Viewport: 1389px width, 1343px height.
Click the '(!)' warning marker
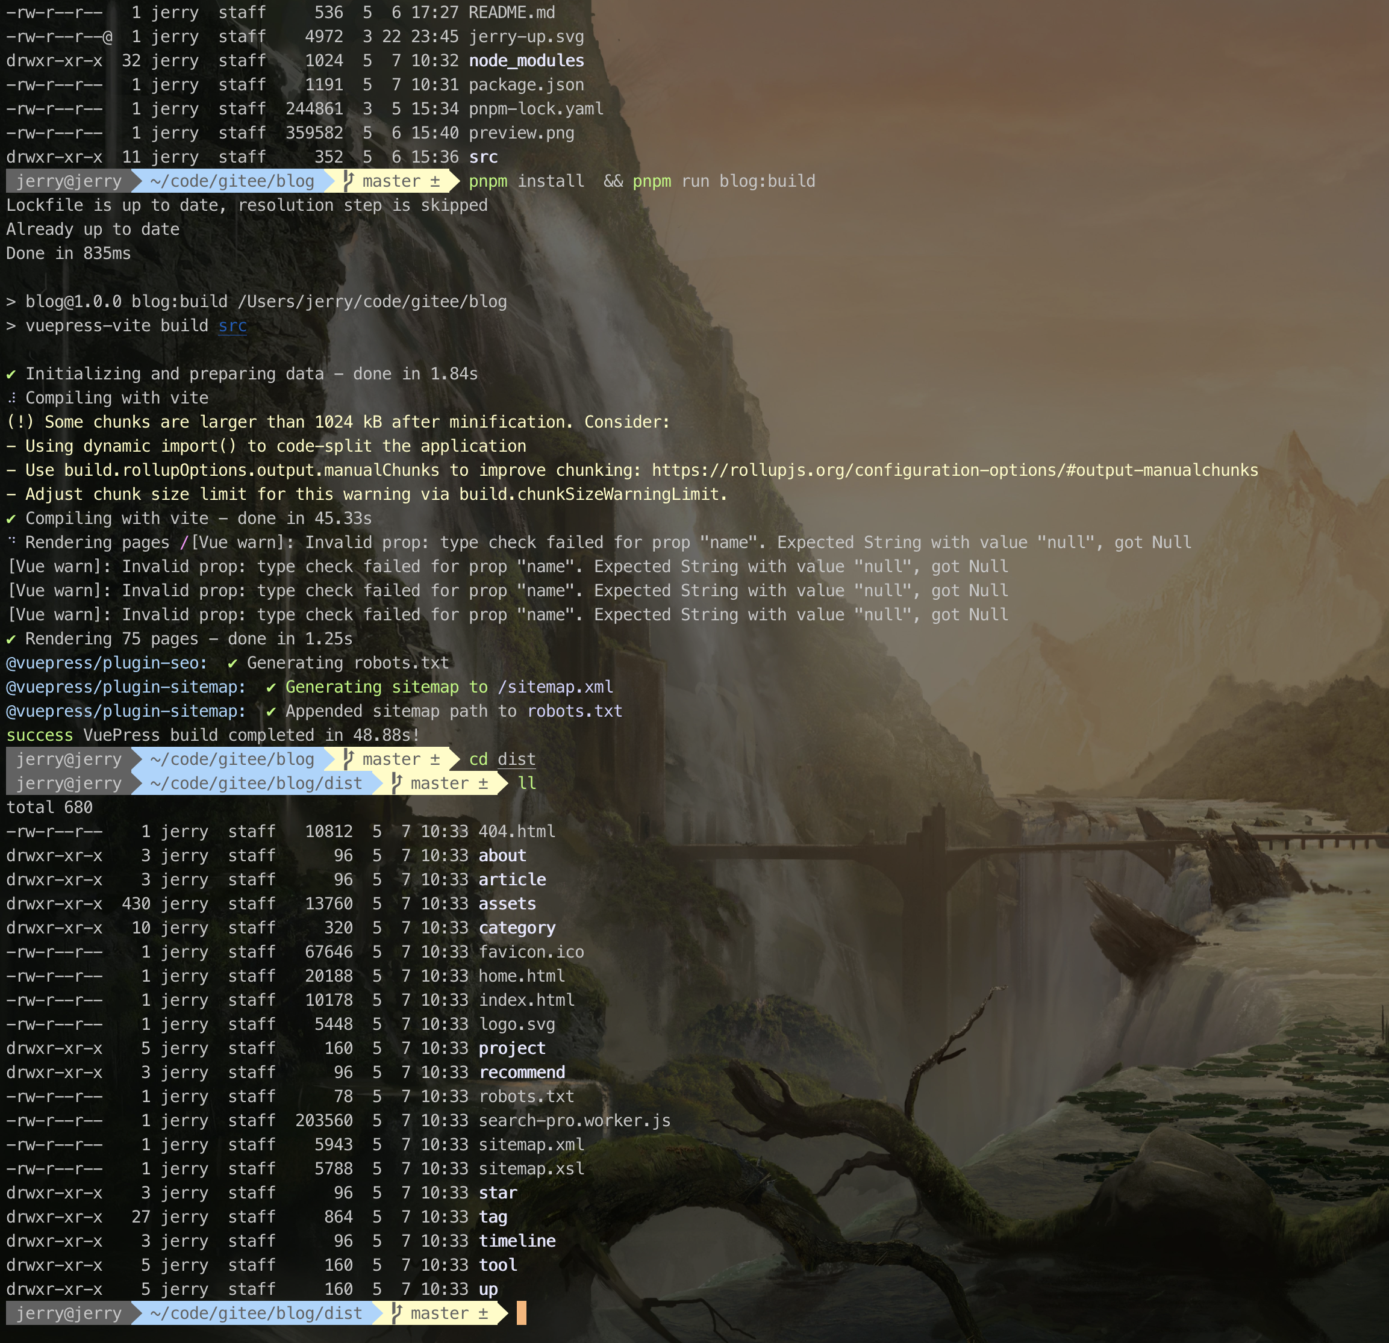pyautogui.click(x=20, y=422)
